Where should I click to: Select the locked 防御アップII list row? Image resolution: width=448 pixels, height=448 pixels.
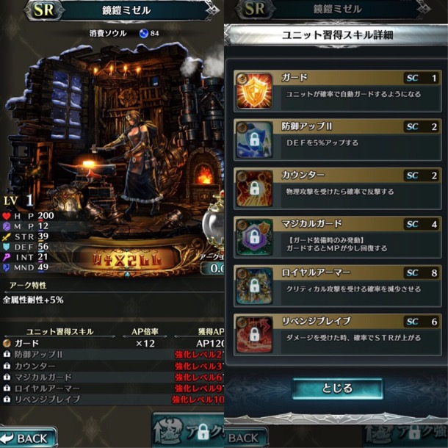point(113,355)
